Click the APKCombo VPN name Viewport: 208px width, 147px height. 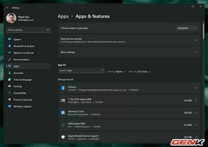[x=76, y=124]
